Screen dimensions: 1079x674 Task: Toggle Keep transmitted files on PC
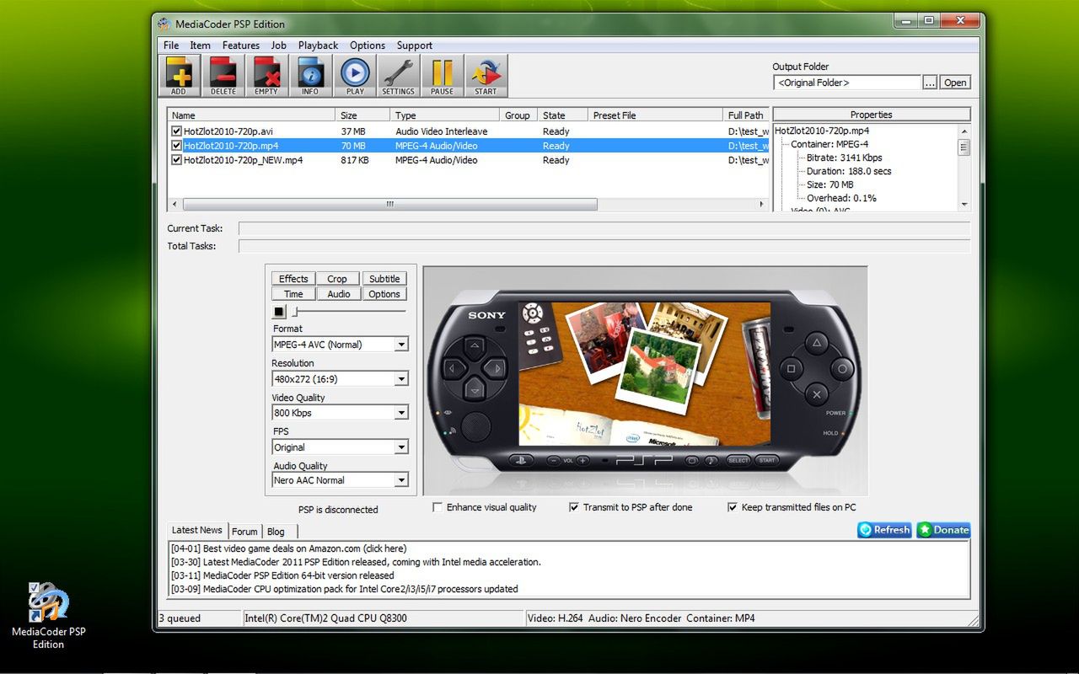[x=733, y=507]
